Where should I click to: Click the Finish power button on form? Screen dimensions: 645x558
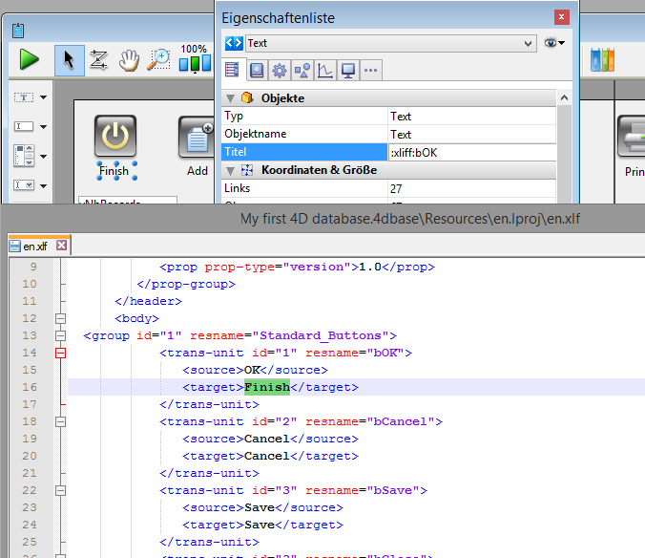[x=114, y=137]
